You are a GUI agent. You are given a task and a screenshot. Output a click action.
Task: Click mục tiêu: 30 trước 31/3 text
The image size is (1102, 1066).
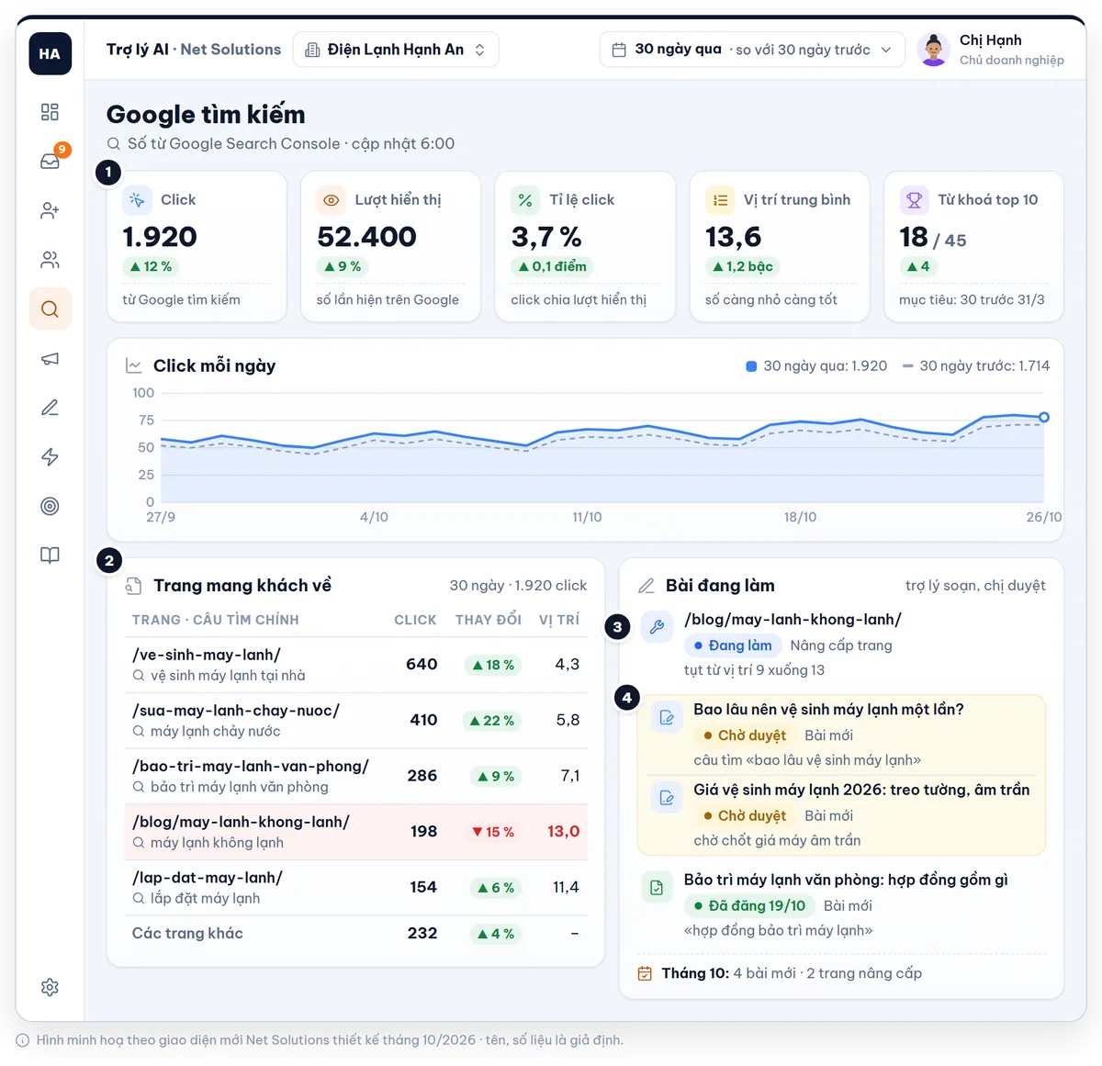[x=972, y=300]
